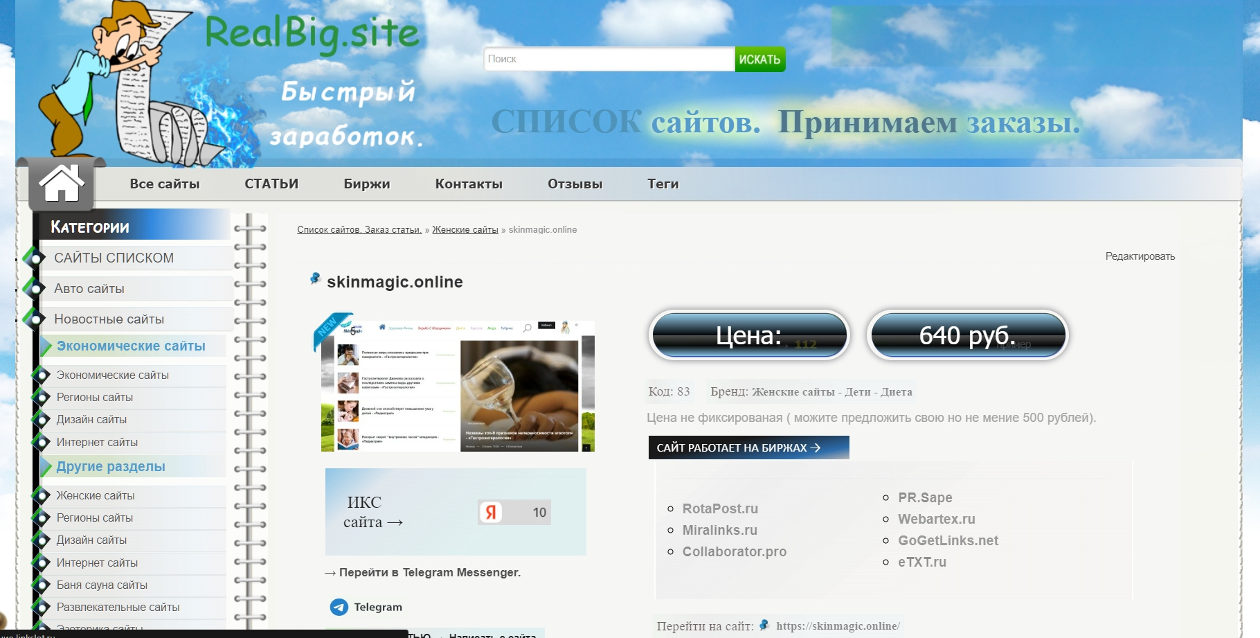Click the red Yandex Я icon
Image resolution: width=1260 pixels, height=638 pixels.
click(x=491, y=513)
